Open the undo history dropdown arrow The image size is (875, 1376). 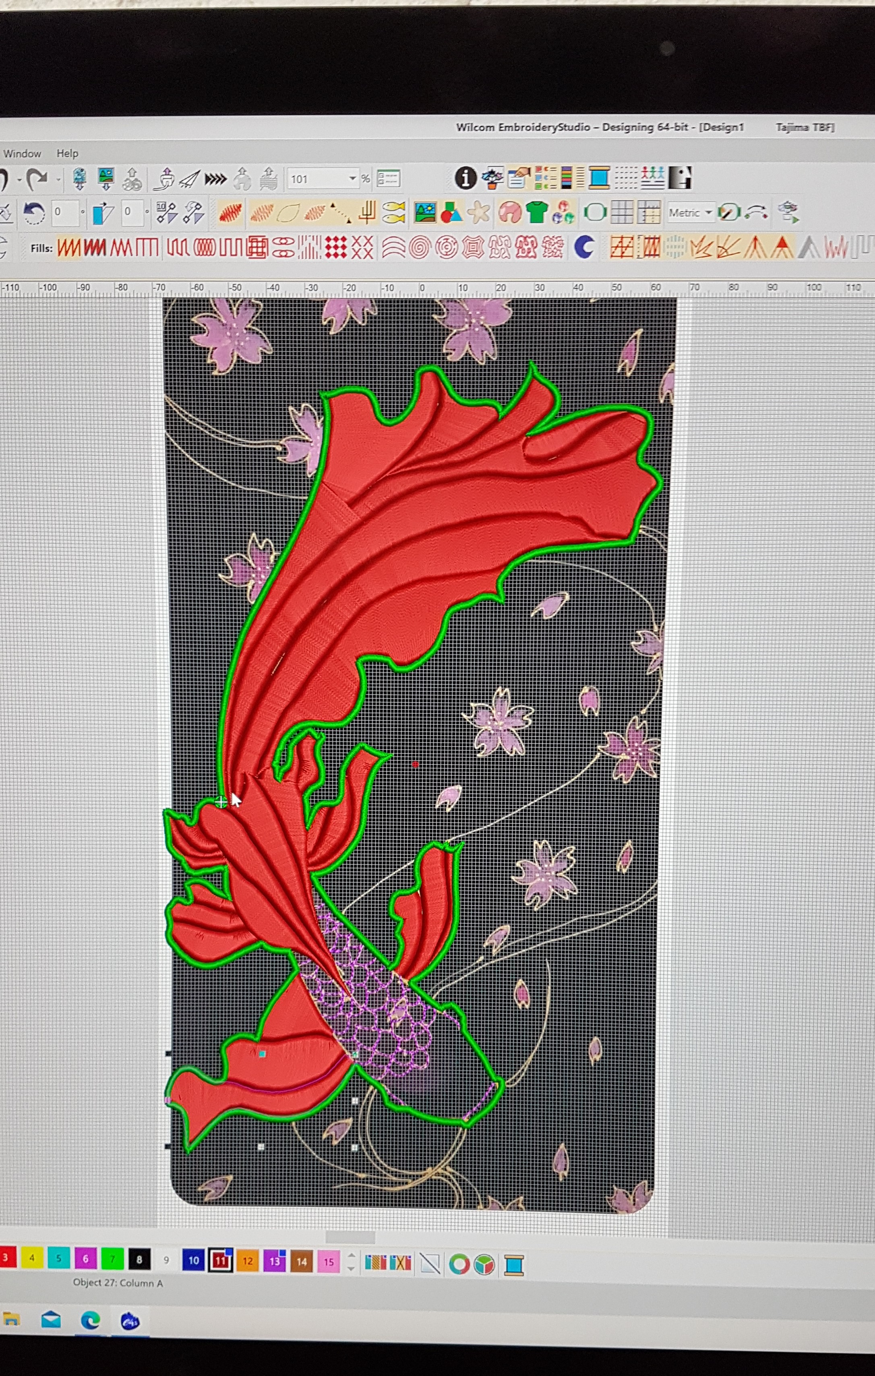(x=19, y=179)
